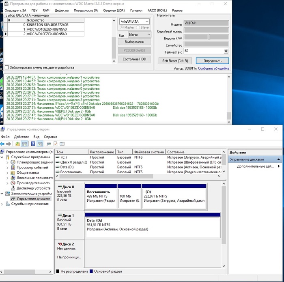This screenshot has height=282, width=284.
Task: Select Performance (Производительность) item
Action: pyautogui.click(x=34, y=183)
